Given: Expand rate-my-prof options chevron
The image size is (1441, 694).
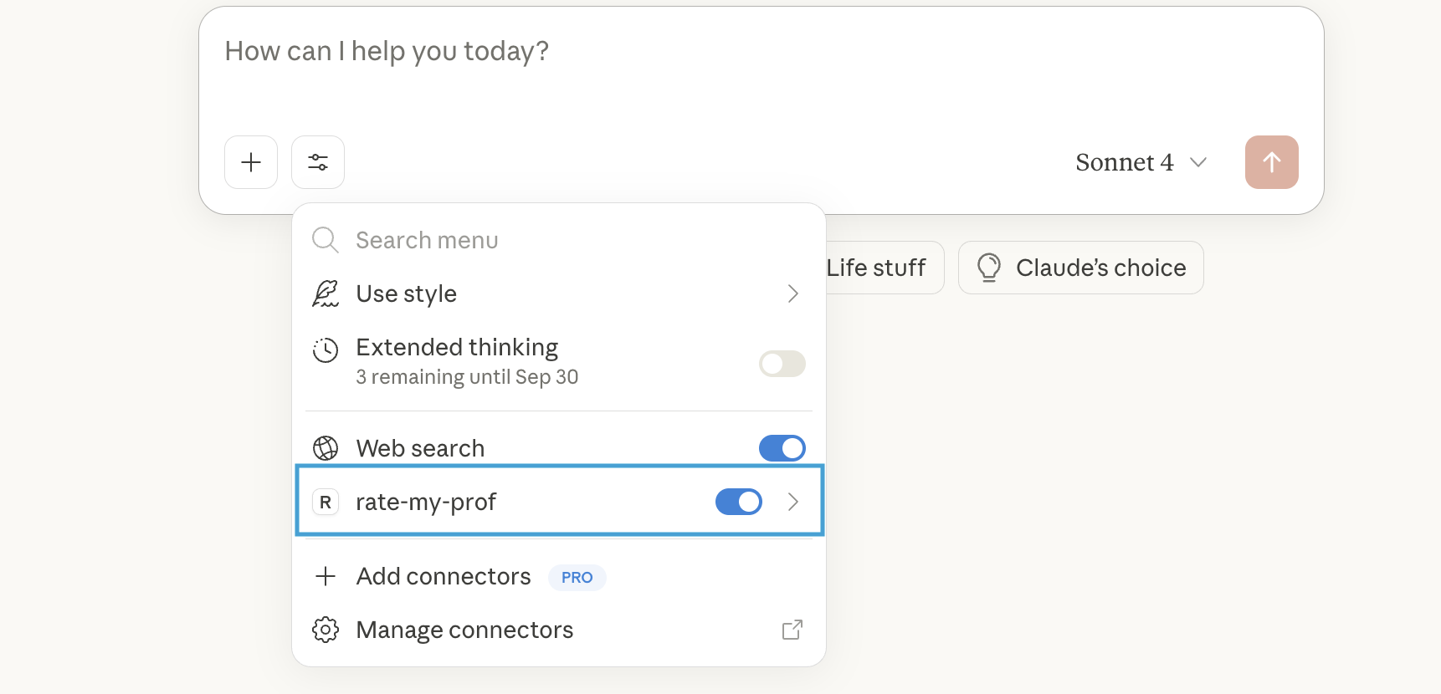Looking at the screenshot, I should (x=793, y=502).
